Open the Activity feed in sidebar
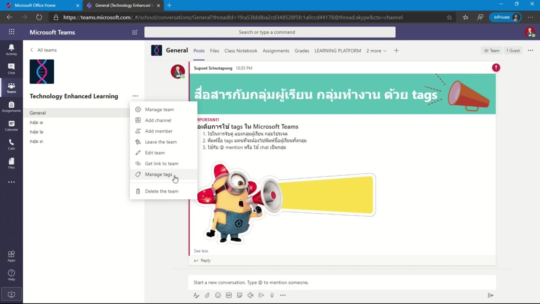 pos(11,49)
